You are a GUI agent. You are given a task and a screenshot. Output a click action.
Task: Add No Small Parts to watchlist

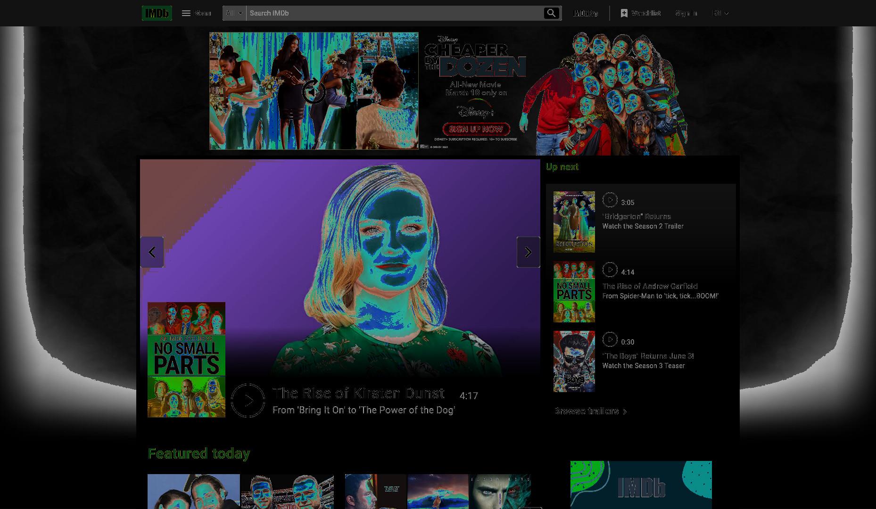(157, 313)
